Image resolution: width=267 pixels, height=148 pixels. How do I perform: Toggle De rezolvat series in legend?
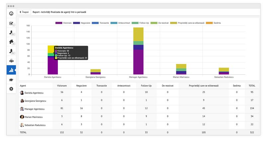click(159, 23)
